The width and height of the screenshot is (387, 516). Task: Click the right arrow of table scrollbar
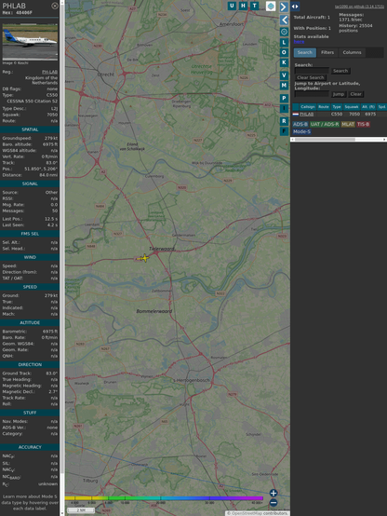click(384, 140)
